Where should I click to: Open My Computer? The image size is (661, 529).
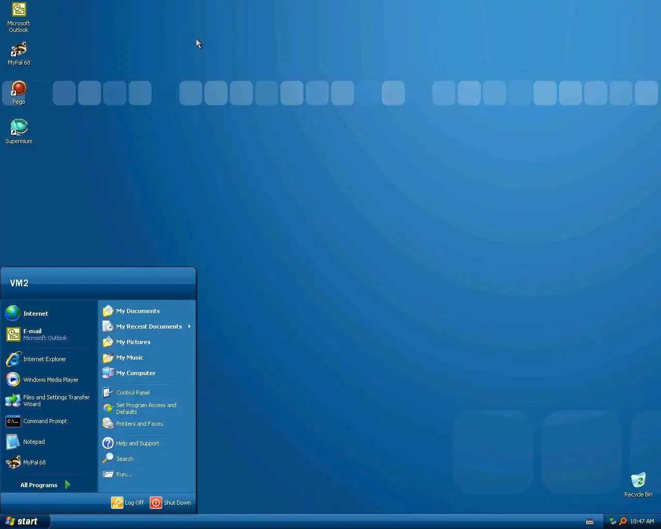click(x=147, y=373)
